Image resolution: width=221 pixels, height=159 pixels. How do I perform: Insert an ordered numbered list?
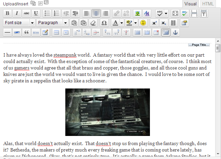tap(57, 13)
